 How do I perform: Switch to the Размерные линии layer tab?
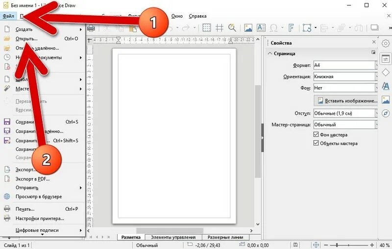click(x=225, y=237)
